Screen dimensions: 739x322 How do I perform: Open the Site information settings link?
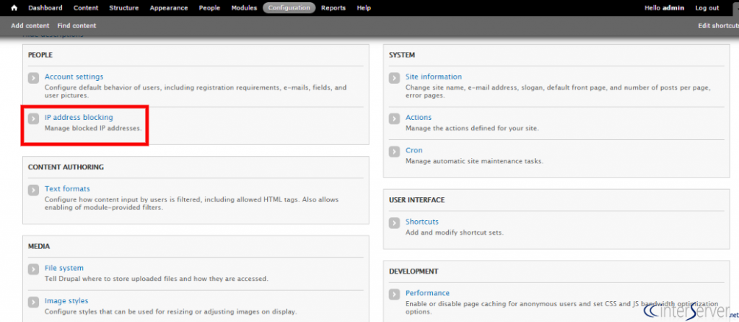coord(434,77)
